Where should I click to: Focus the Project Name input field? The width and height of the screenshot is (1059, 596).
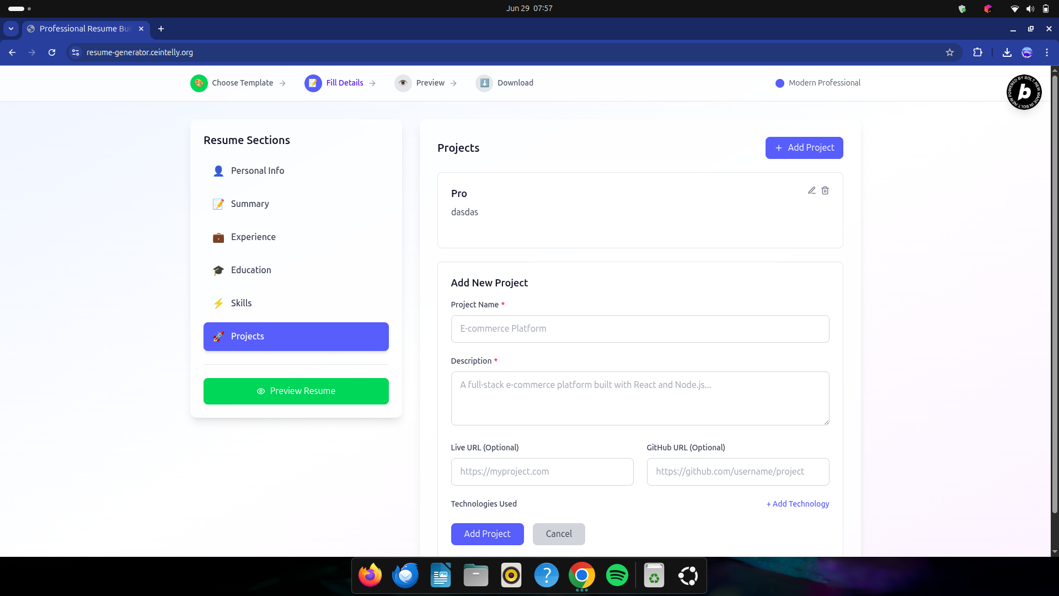[640, 329]
